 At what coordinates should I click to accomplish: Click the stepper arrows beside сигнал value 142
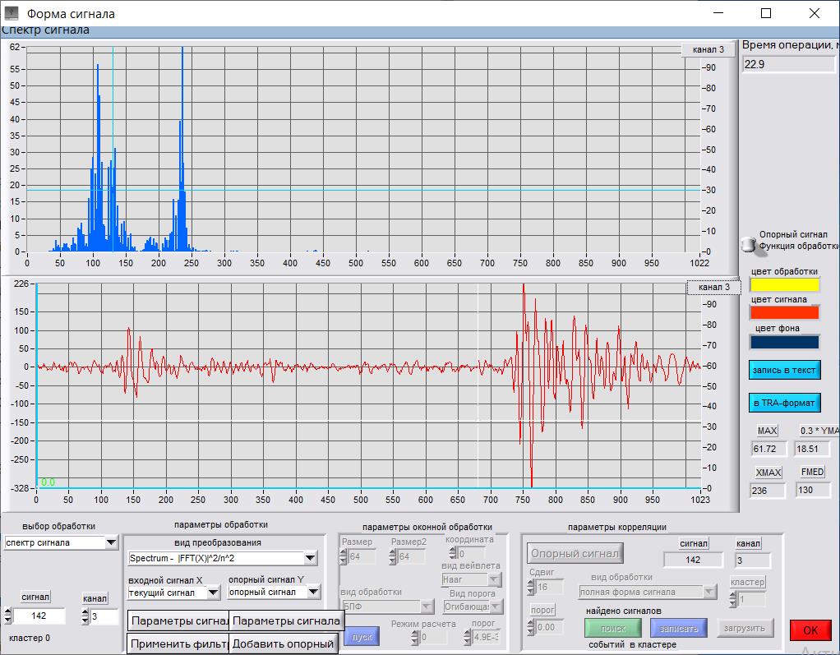tap(8, 616)
